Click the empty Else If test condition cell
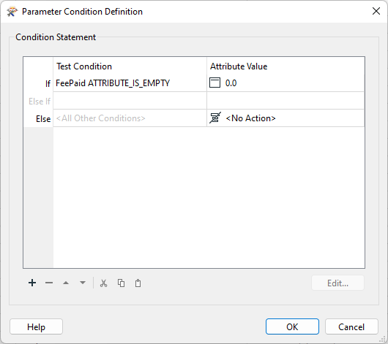The height and width of the screenshot is (344, 388). coord(130,101)
